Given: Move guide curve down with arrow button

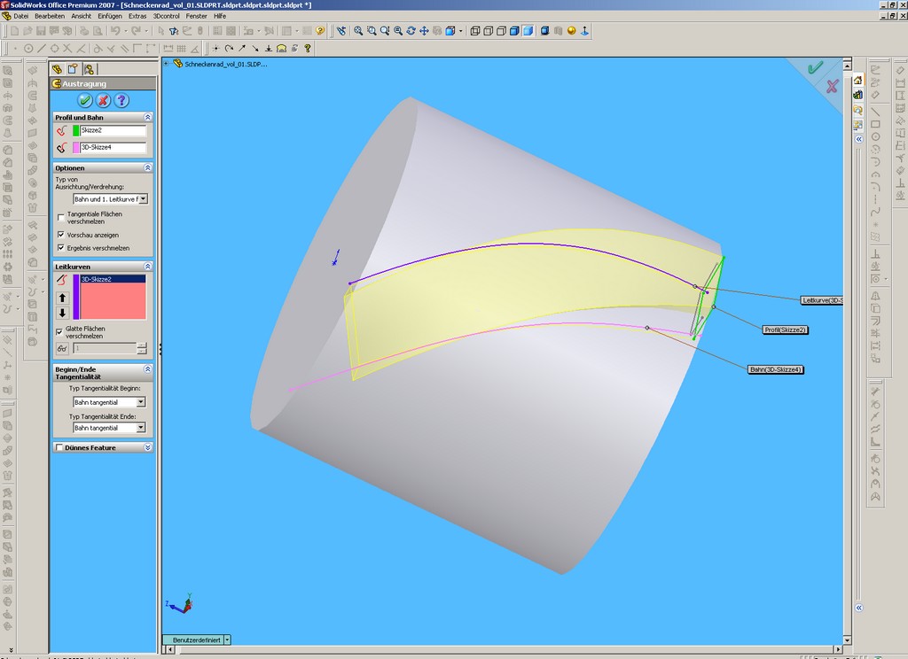Looking at the screenshot, I should [x=62, y=313].
